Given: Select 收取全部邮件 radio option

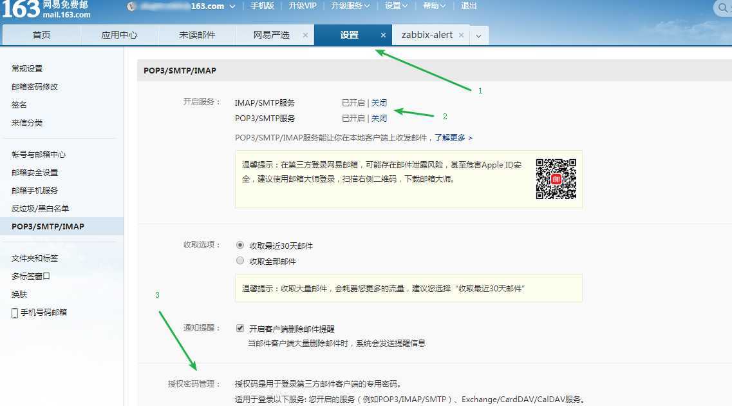Looking at the screenshot, I should coord(240,260).
